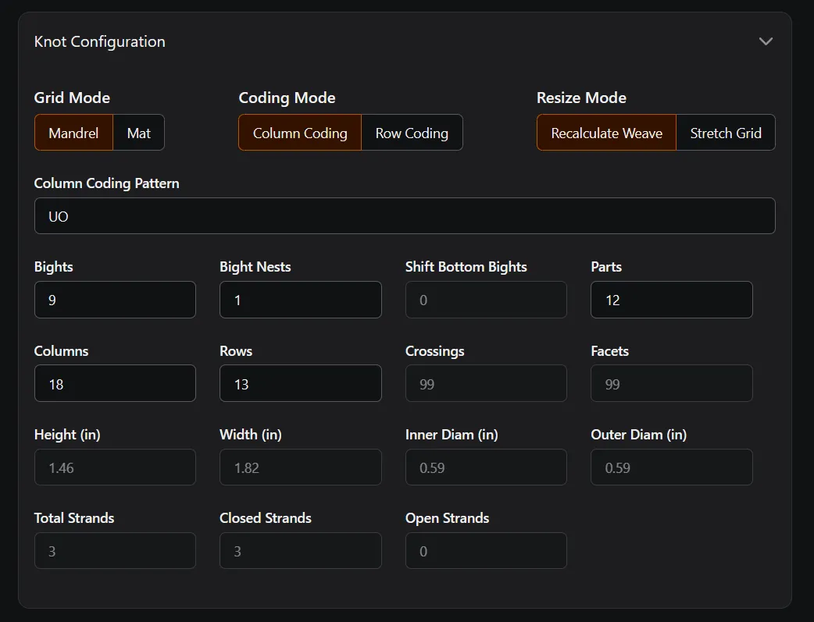Click the Inner Diam (in) field
The width and height of the screenshot is (814, 622).
[486, 467]
